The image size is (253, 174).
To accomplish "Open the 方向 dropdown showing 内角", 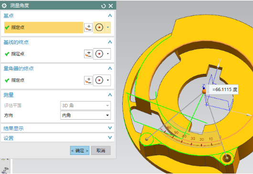I will [85, 115].
